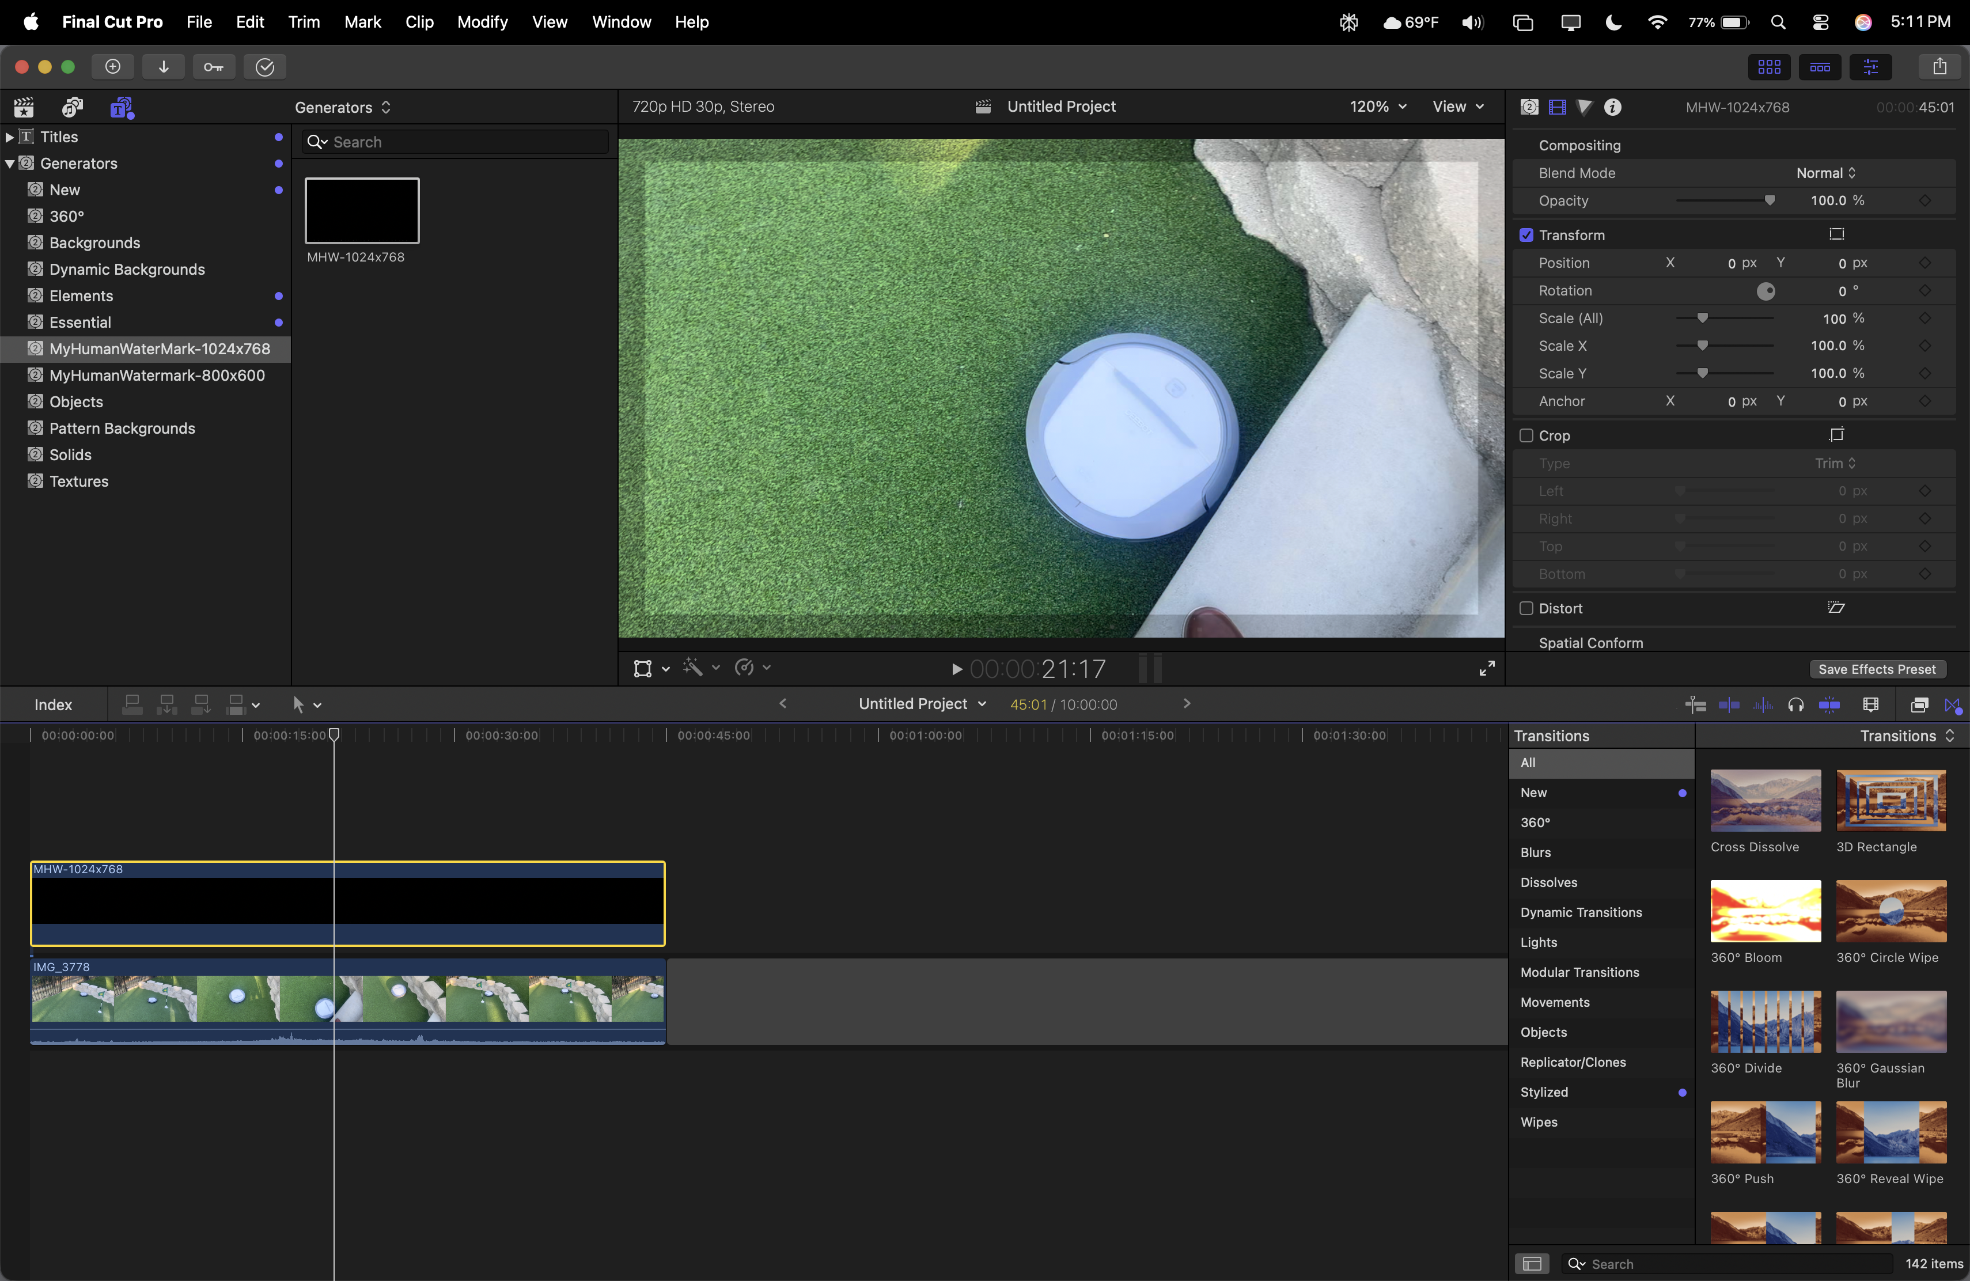Click the timeline Index button

[53, 705]
